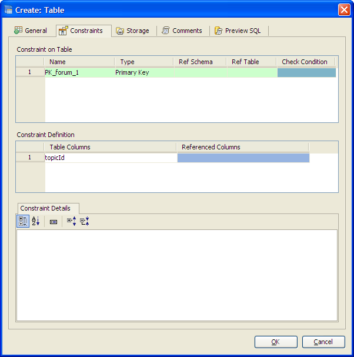Click the Check Condition column header
Screen dimensions: 354x357
pyautogui.click(x=306, y=62)
